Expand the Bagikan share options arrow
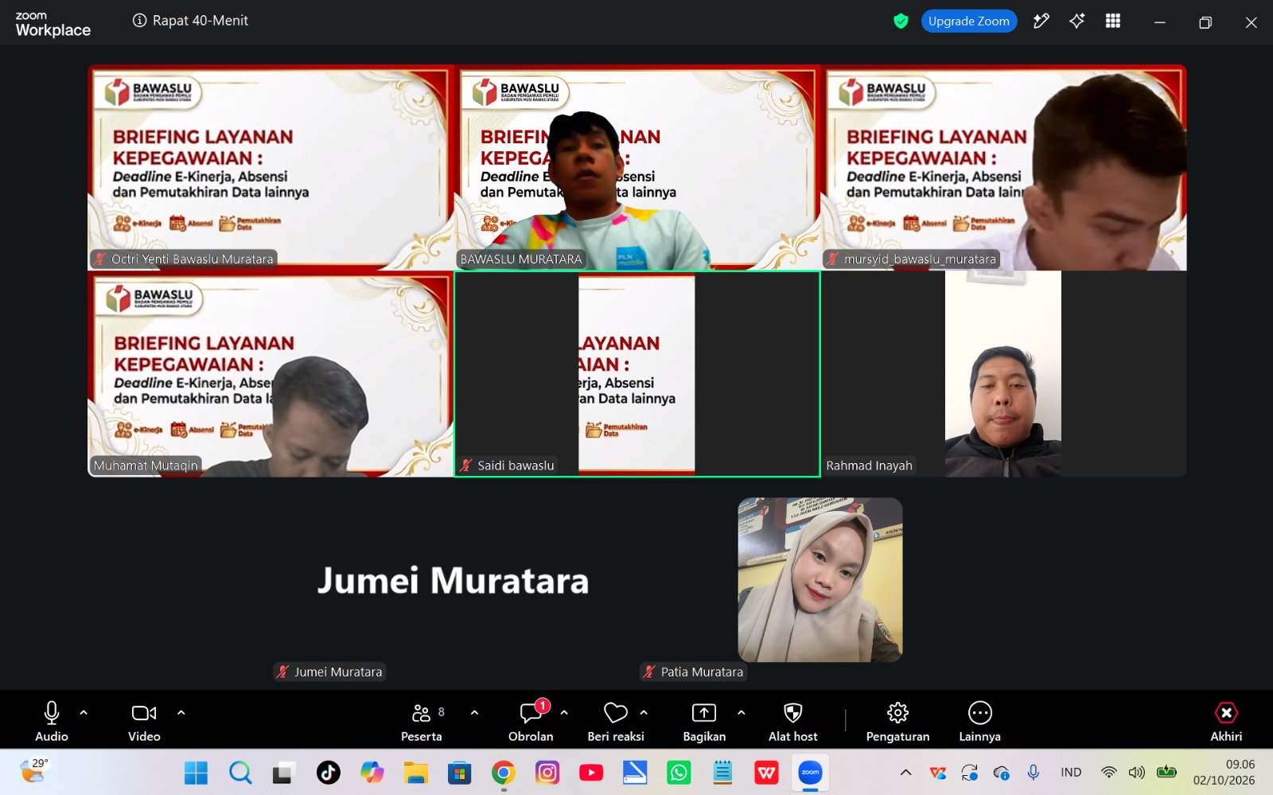 coord(742,713)
